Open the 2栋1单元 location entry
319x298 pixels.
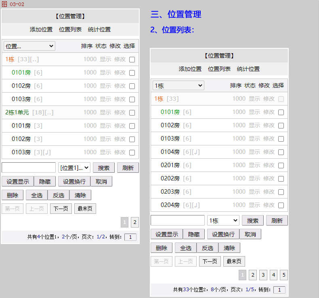pos(17,112)
